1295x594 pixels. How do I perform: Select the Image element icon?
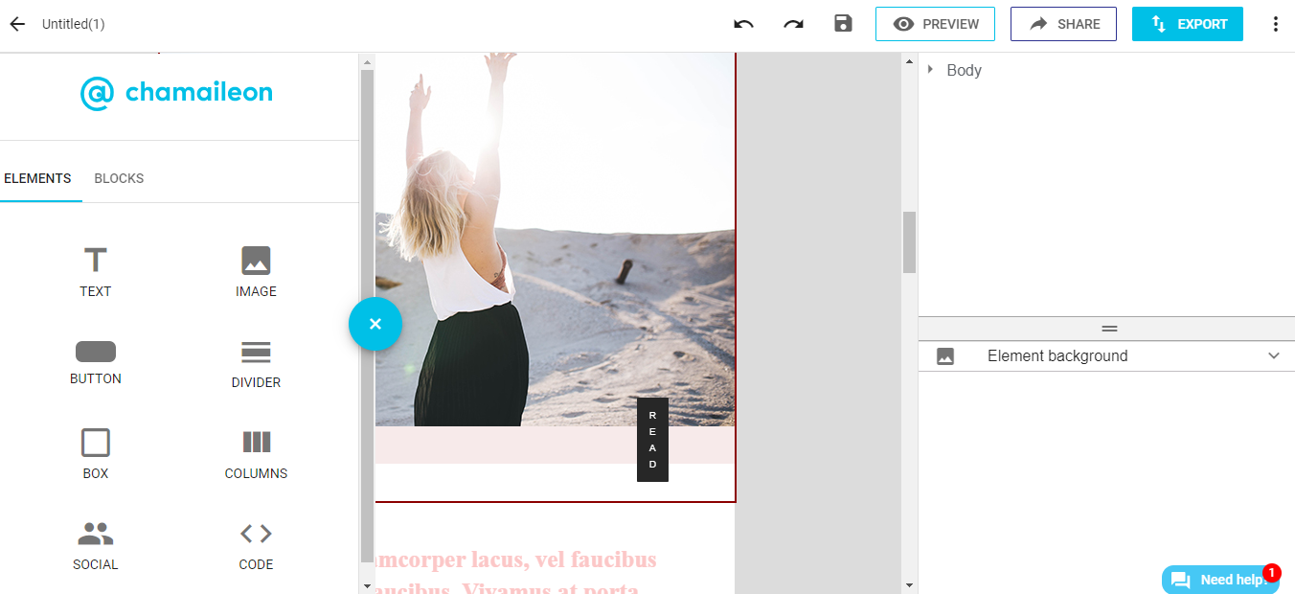point(256,271)
